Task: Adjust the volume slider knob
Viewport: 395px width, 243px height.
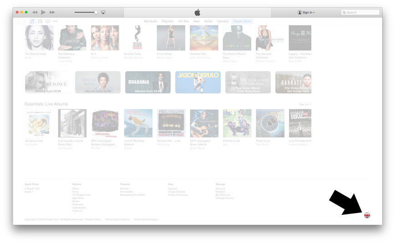Action: point(96,12)
